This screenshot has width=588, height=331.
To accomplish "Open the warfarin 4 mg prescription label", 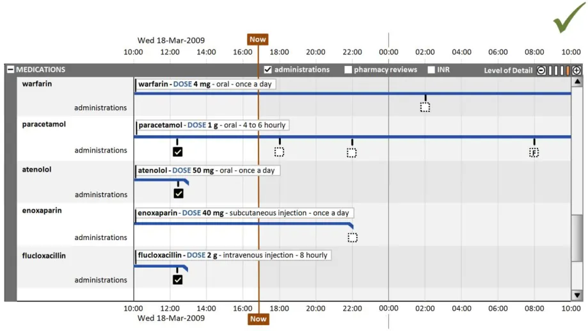I will pyautogui.click(x=205, y=85).
